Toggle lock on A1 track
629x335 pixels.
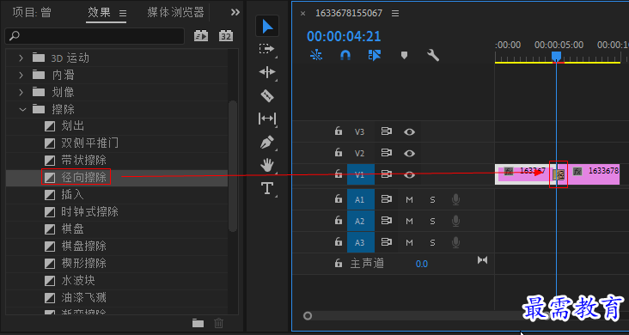click(x=339, y=199)
